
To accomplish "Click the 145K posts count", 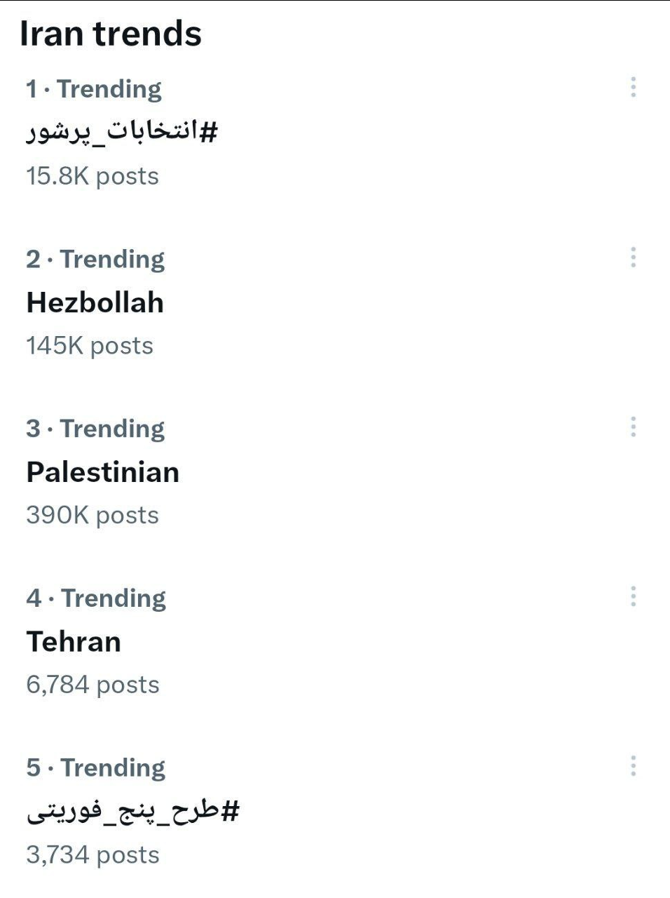I will [x=90, y=346].
